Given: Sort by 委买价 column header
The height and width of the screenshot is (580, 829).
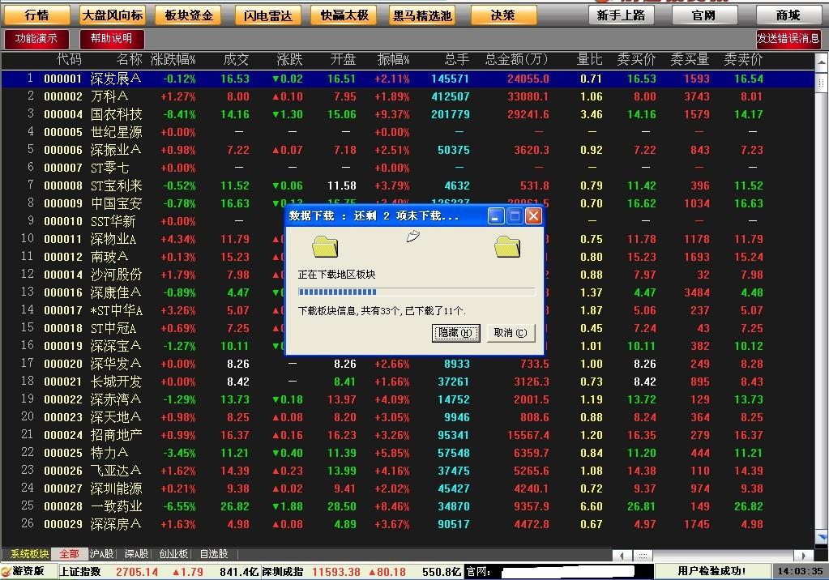Looking at the screenshot, I should point(636,59).
